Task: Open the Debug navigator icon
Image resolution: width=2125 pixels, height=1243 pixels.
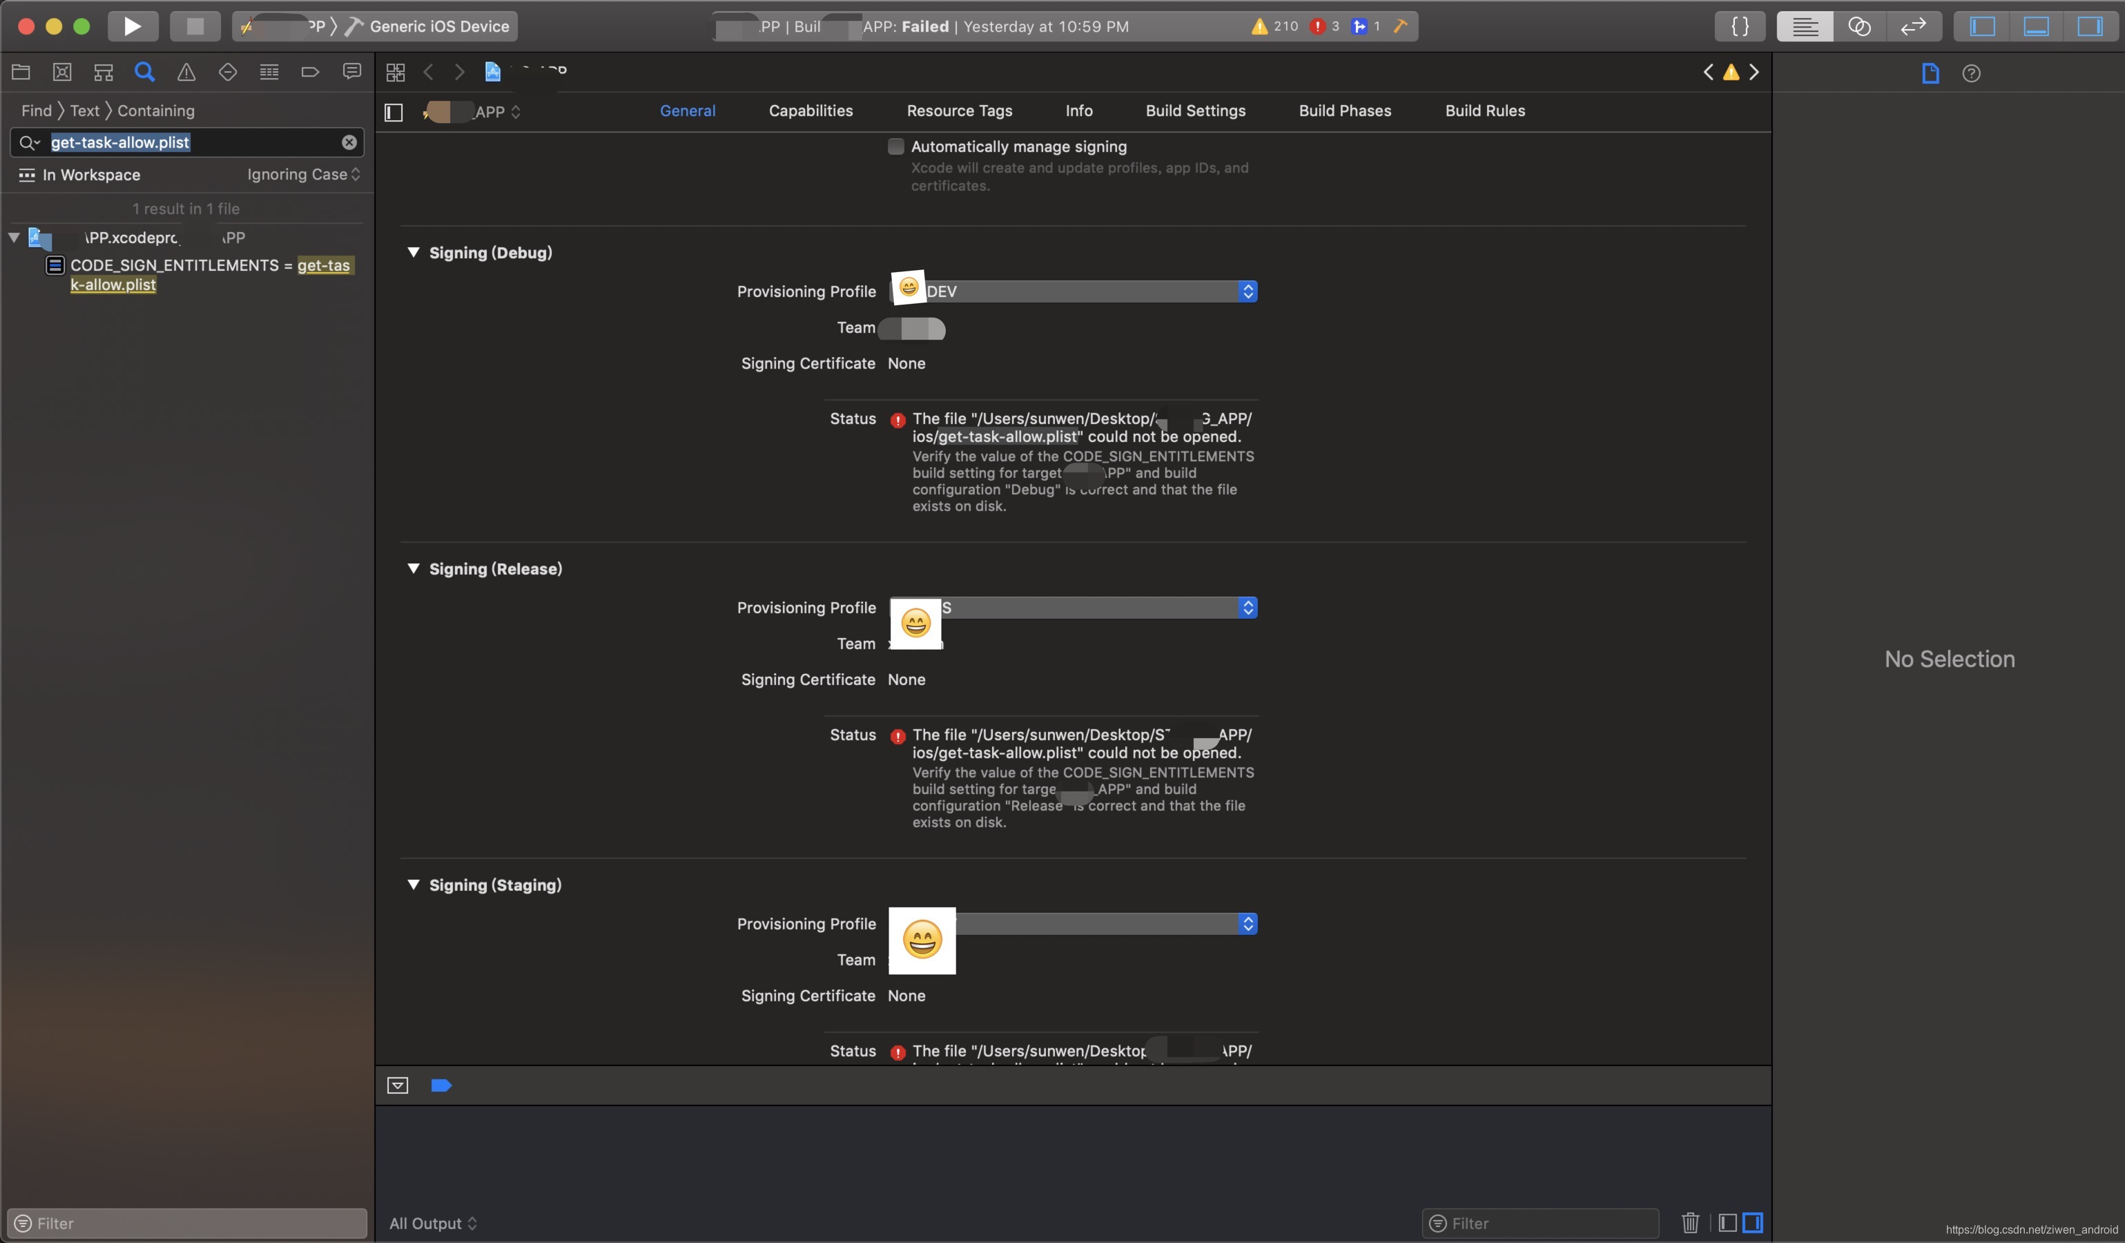Action: coord(269,72)
